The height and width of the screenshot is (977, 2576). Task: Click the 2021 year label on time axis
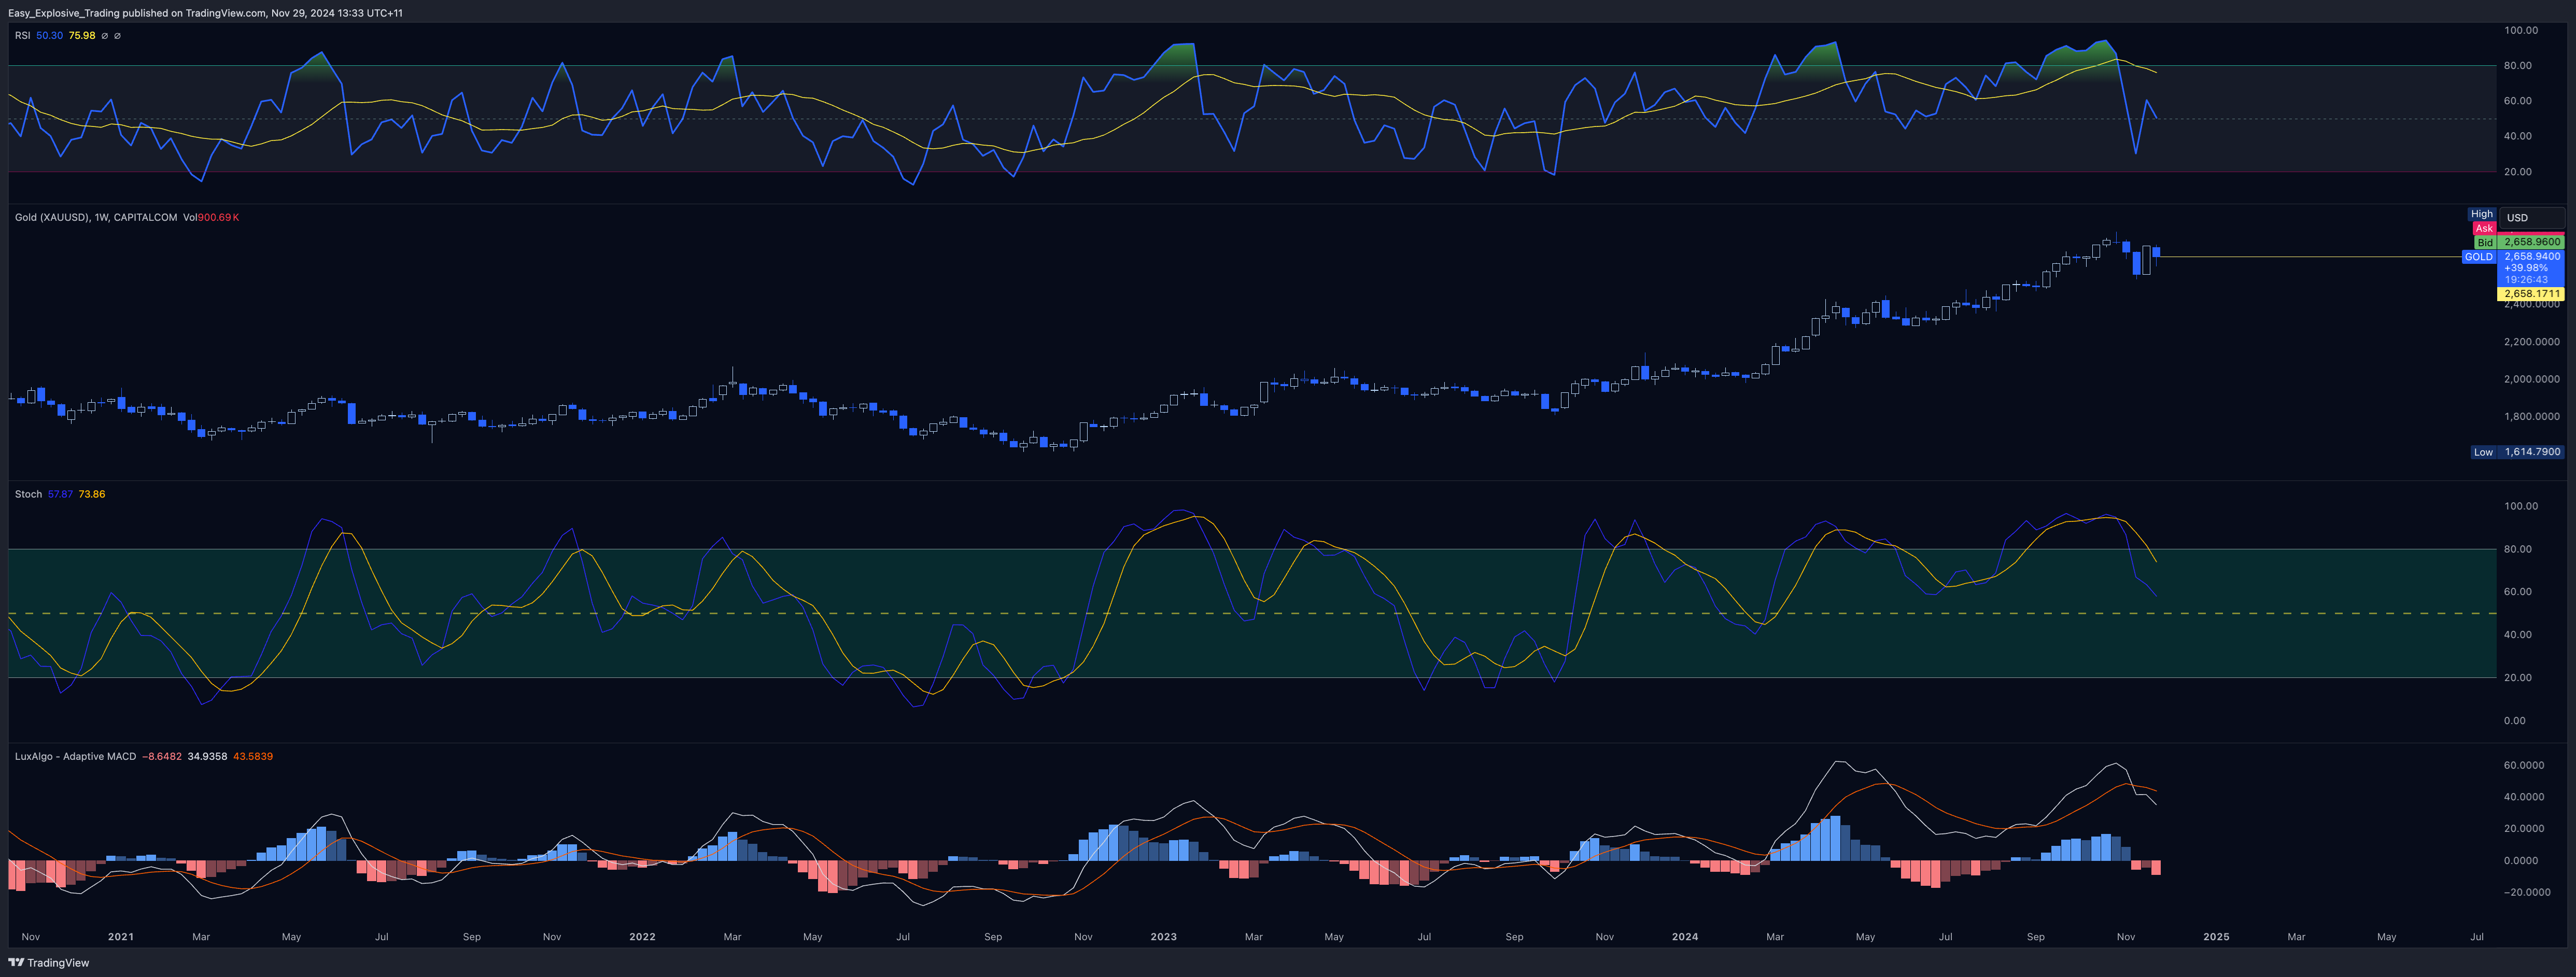[120, 937]
